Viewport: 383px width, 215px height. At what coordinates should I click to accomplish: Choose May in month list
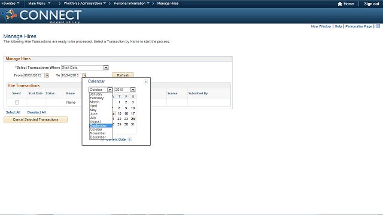tap(101, 110)
